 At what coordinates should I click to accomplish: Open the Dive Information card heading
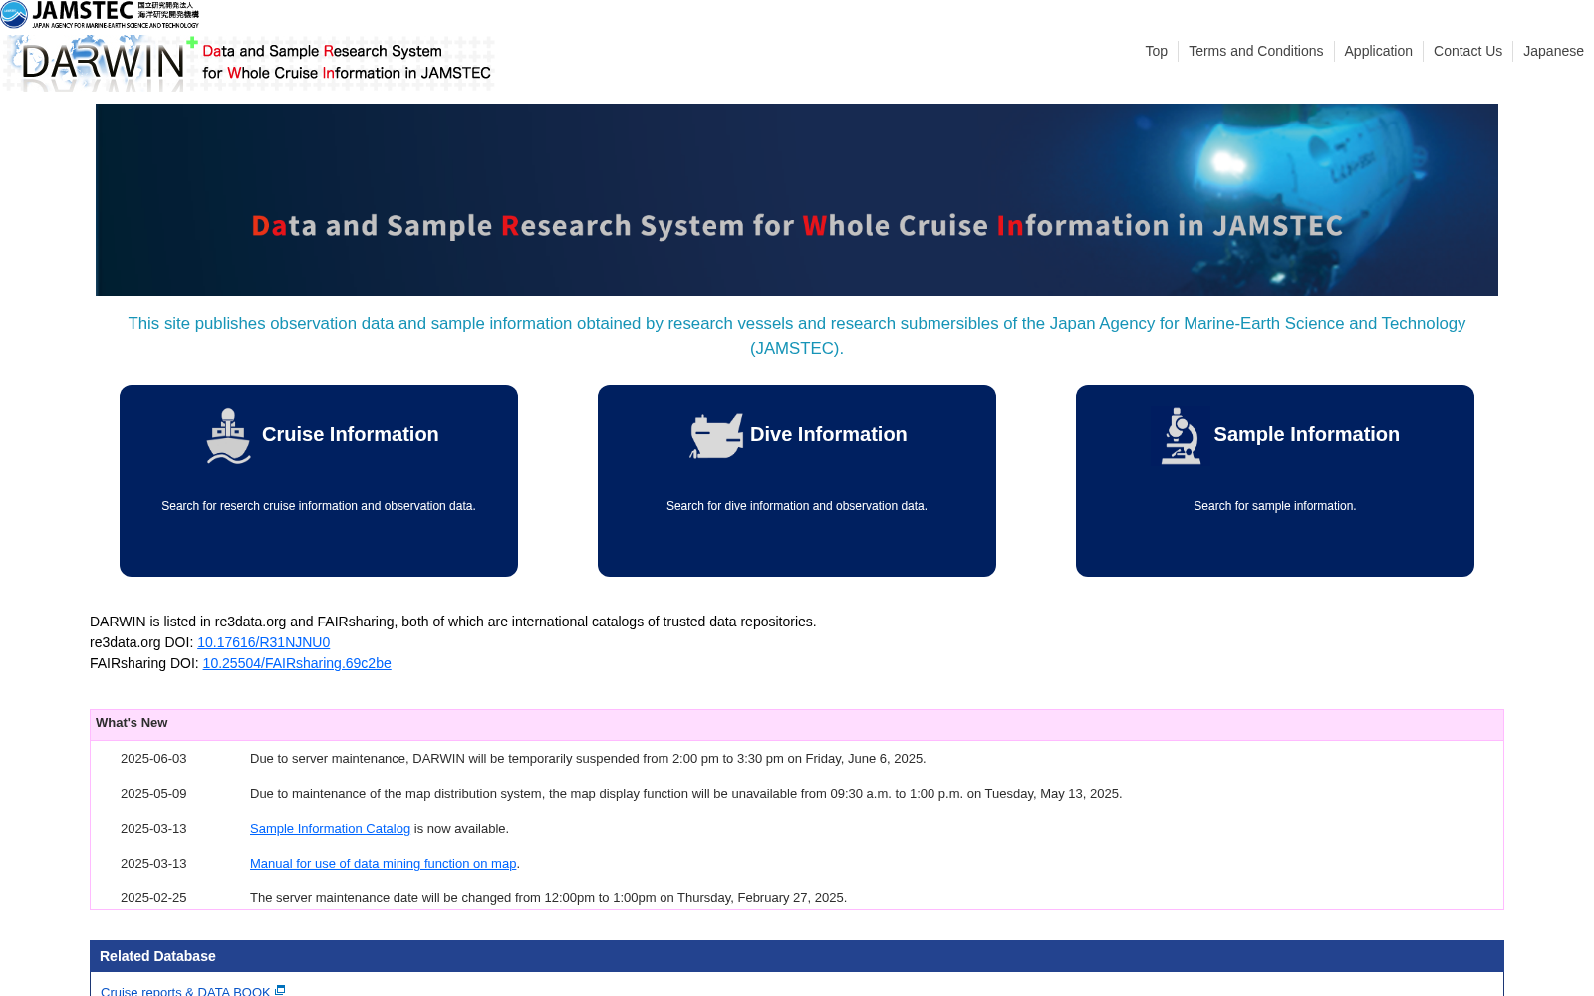click(x=828, y=434)
